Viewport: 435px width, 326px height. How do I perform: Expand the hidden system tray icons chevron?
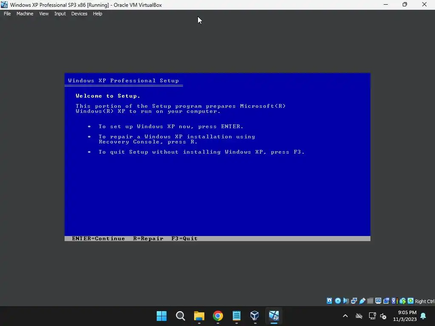point(345,316)
